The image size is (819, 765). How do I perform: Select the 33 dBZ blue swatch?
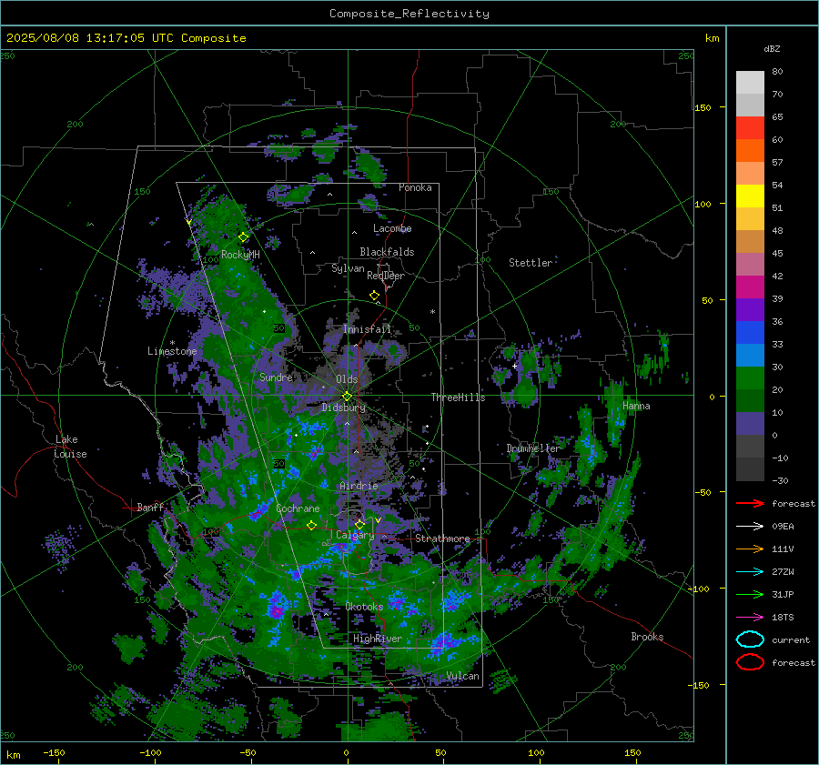click(x=750, y=355)
